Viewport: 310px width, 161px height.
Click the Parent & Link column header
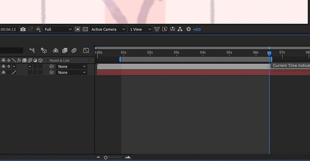(59, 60)
